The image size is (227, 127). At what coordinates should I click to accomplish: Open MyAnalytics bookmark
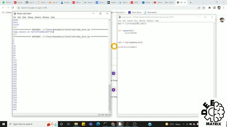(150, 13)
